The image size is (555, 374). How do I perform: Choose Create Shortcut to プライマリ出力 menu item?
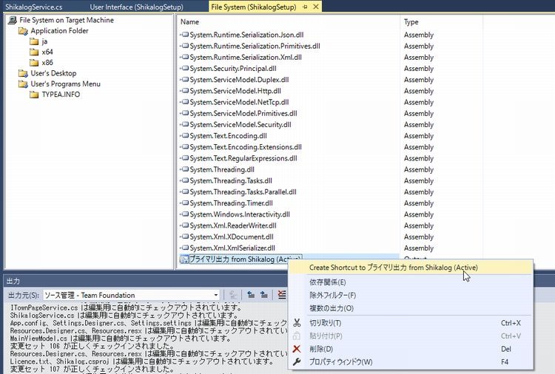393,267
